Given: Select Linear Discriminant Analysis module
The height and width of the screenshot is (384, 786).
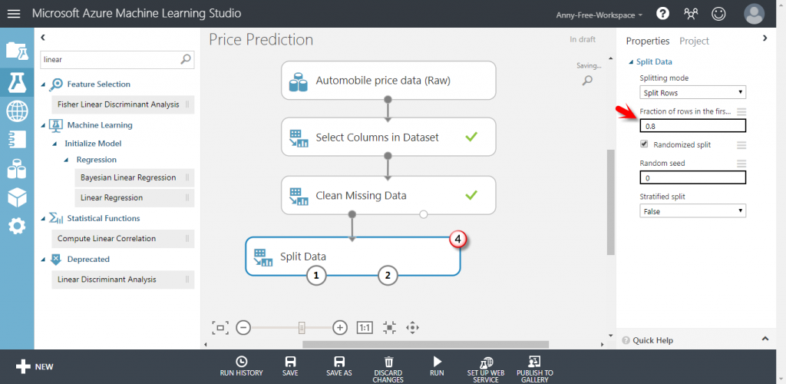Looking at the screenshot, I should coord(123,280).
